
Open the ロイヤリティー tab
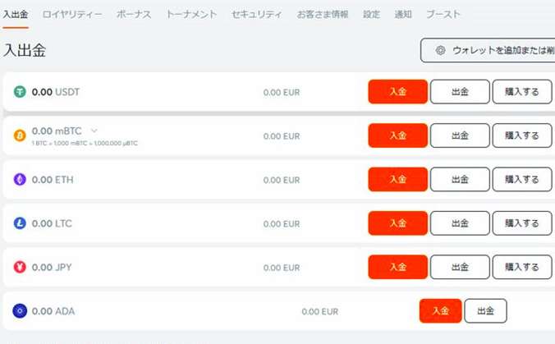72,15
